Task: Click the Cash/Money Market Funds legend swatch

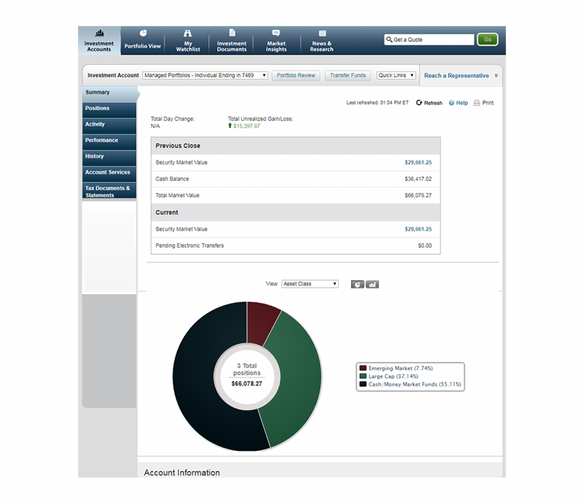Action: 362,384
